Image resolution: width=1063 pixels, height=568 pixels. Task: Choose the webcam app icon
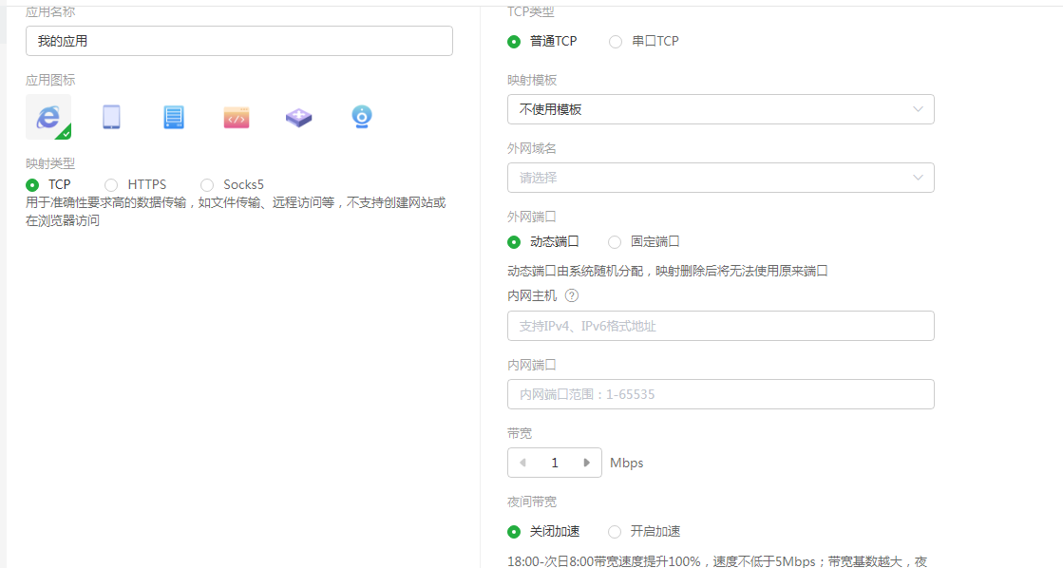361,116
